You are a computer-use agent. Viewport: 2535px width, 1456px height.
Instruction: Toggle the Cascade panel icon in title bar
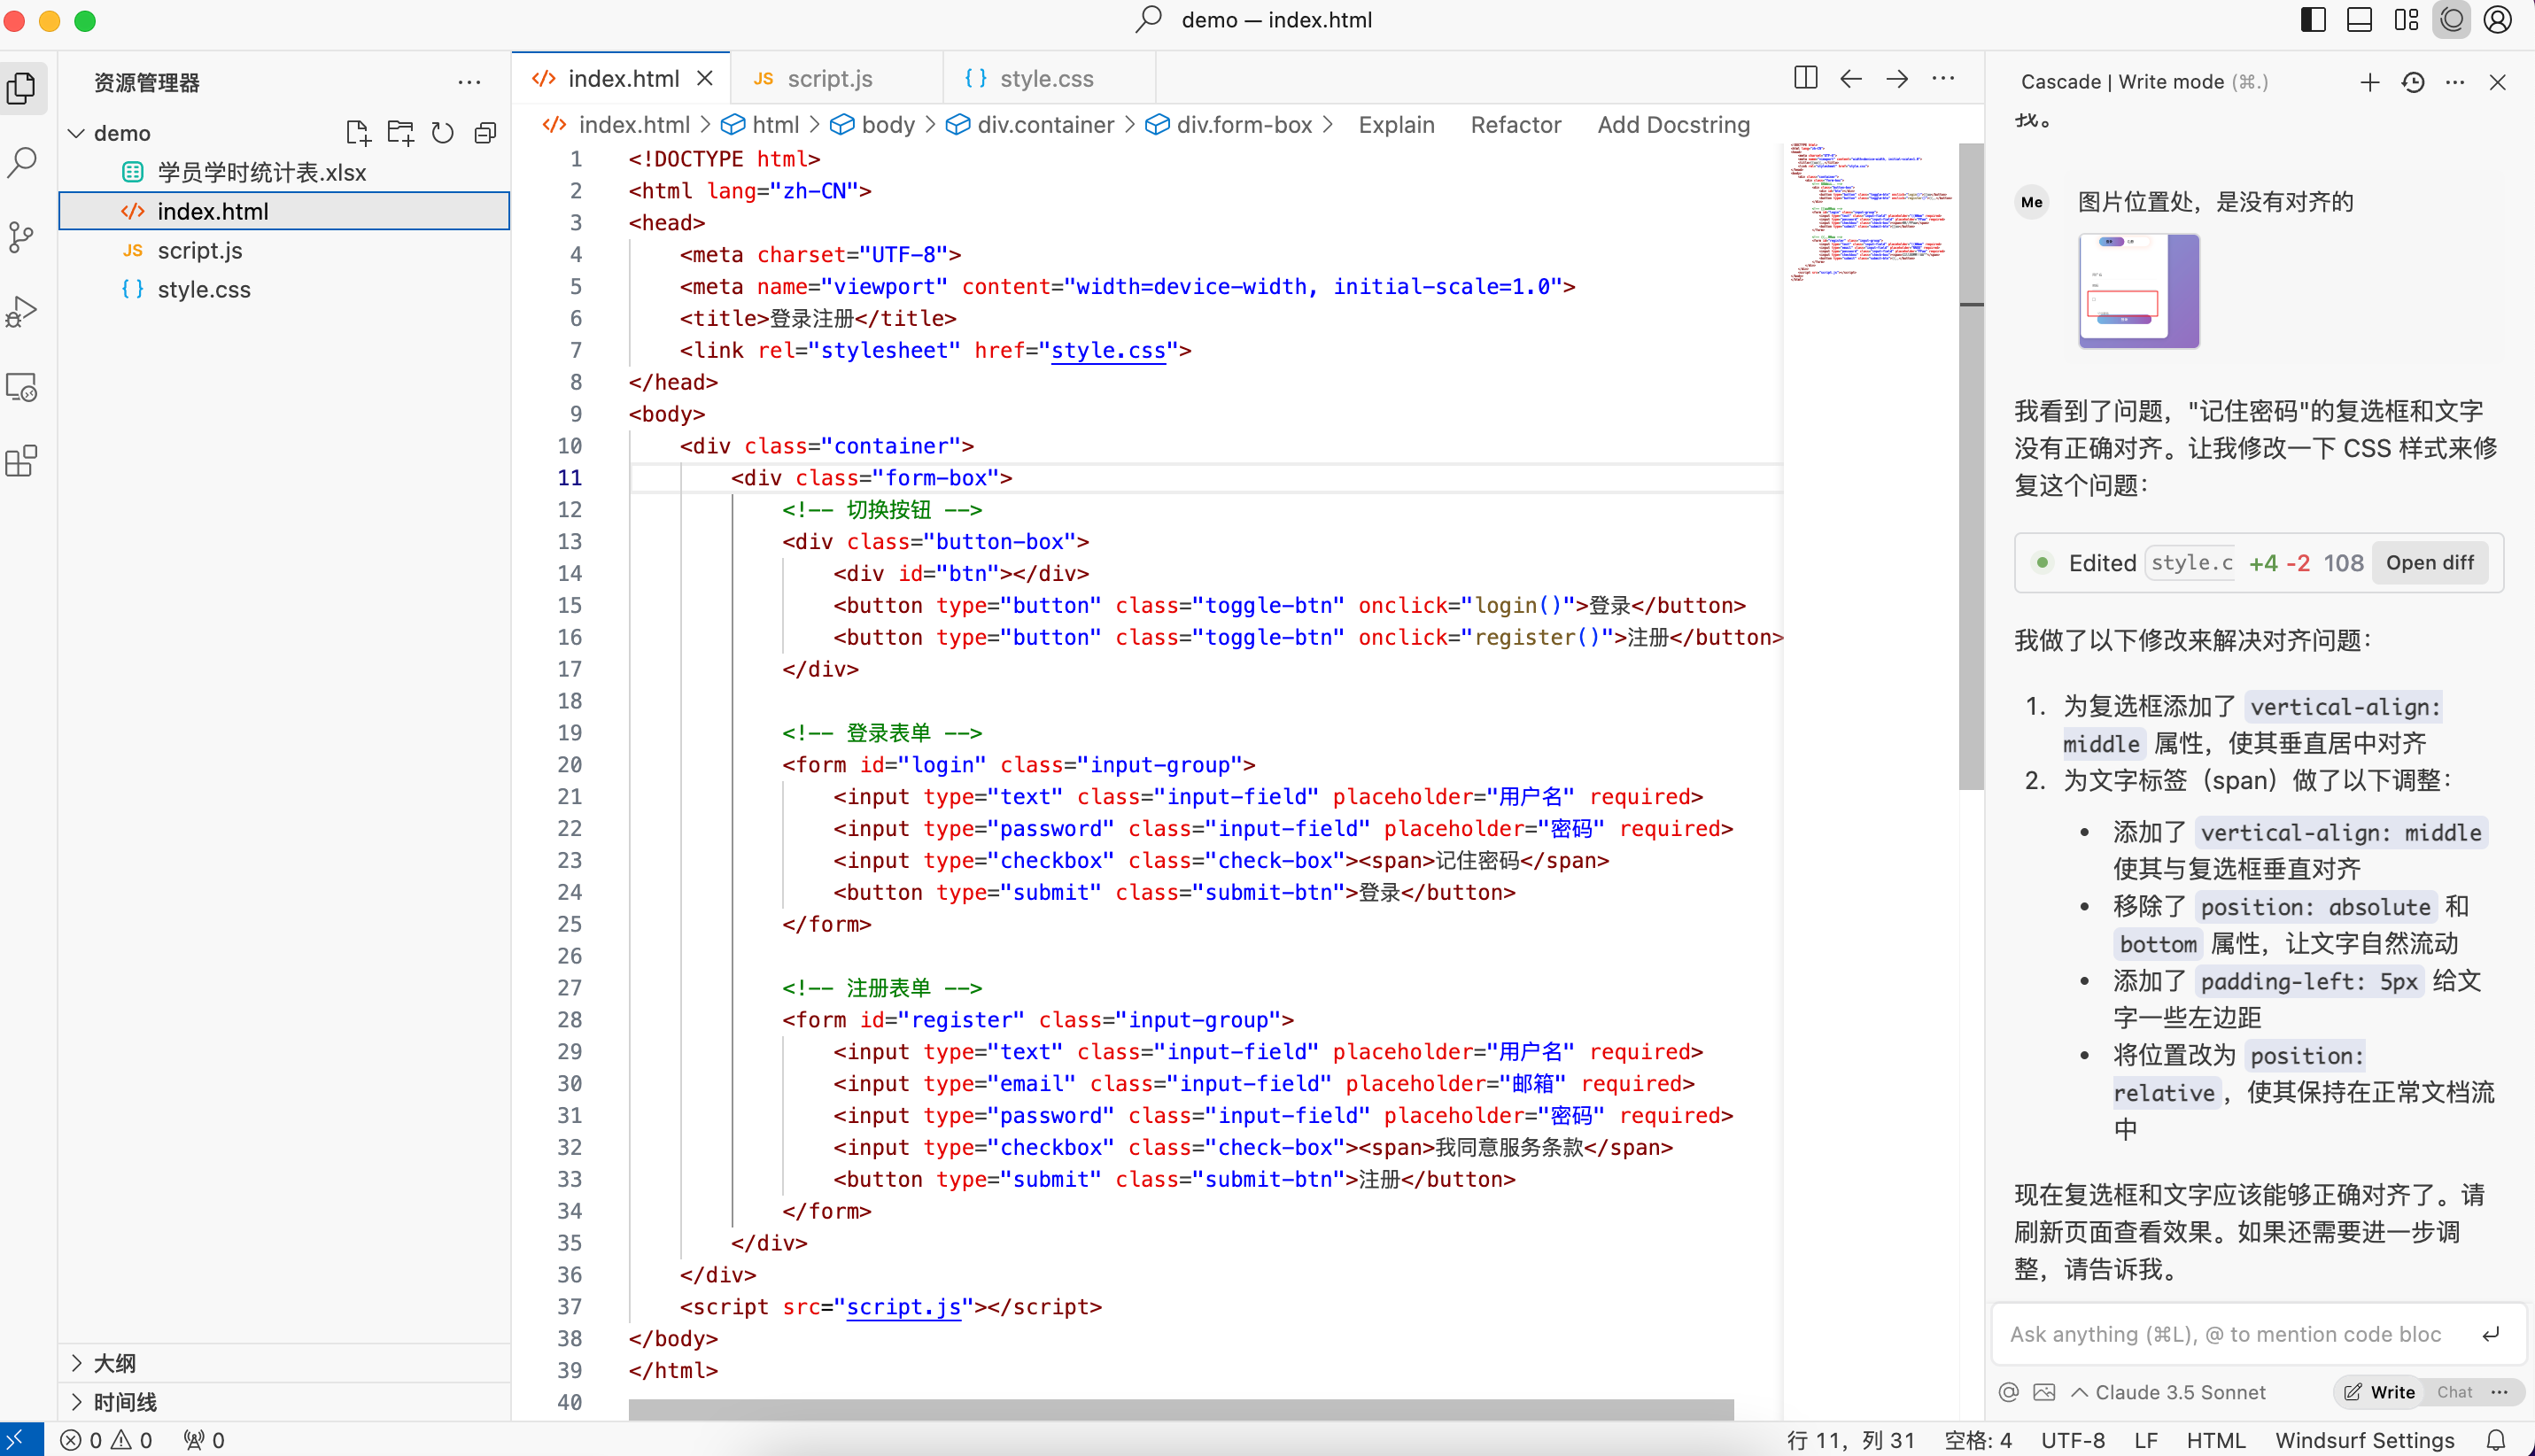point(2452,20)
